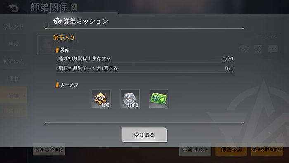This screenshot has height=163, width=289.
Task: Switch to the 検索 sidebar tab
Action: (x=14, y=44)
